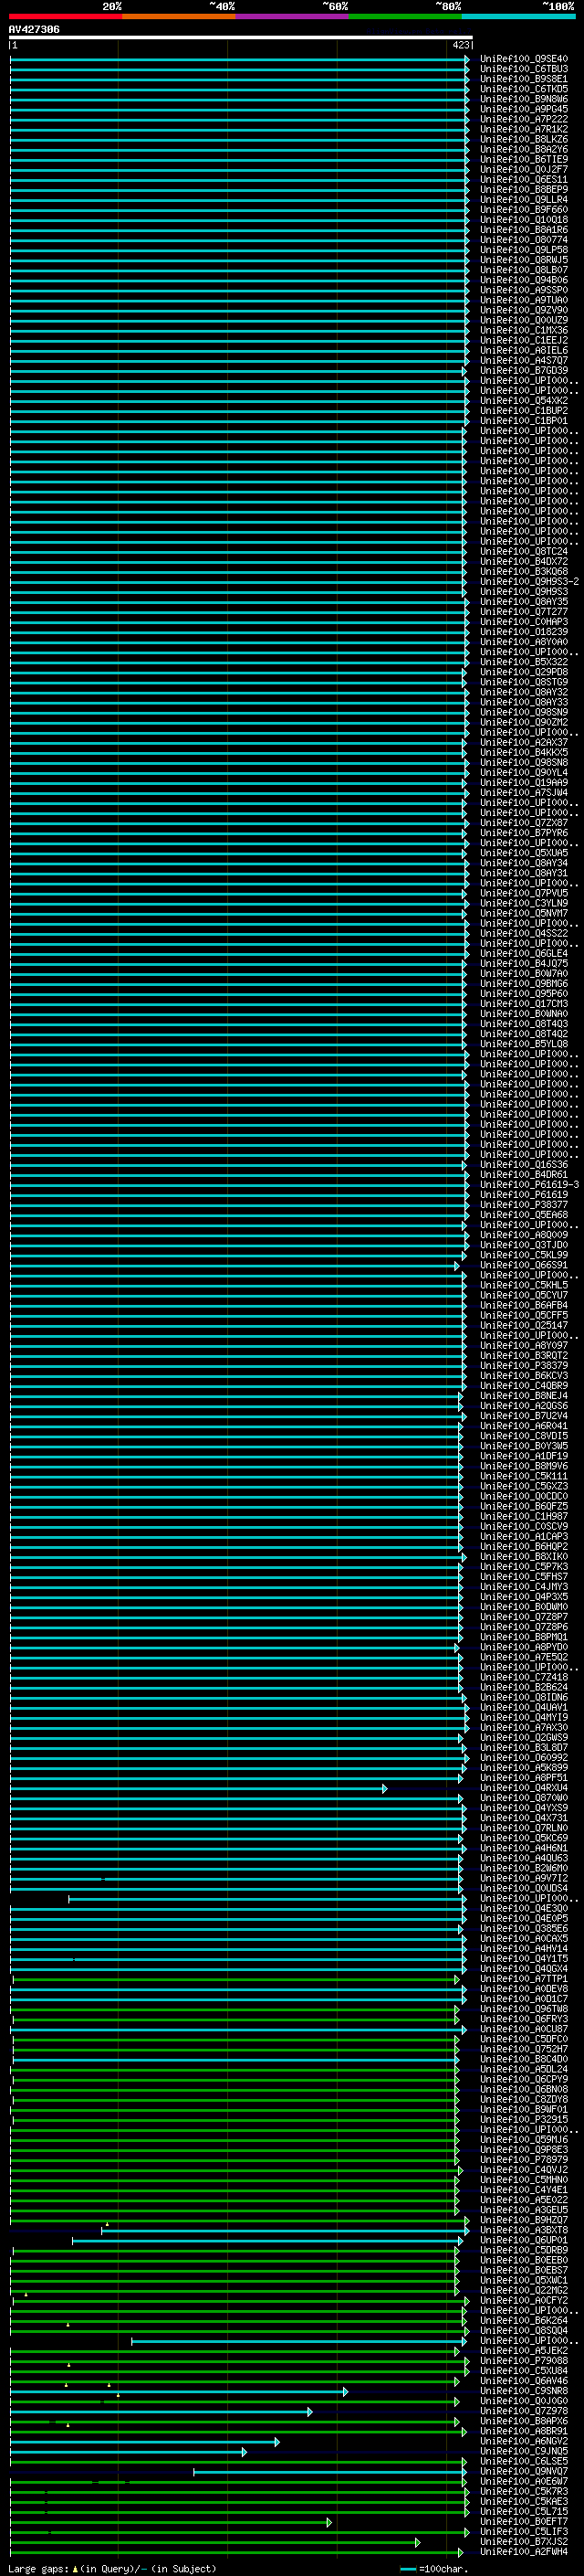The height and width of the screenshot is (2576, 584).
Task: Click hit label UniRef100_P61619-3
Action: tap(529, 1184)
